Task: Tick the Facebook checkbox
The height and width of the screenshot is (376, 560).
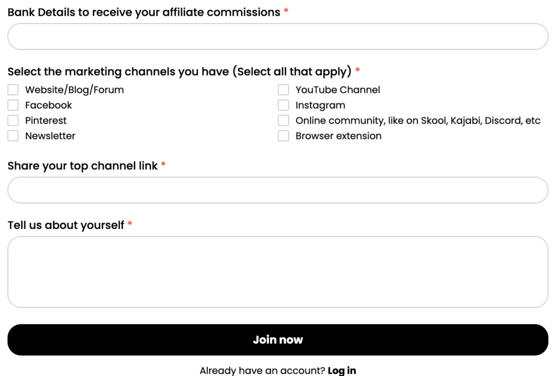Action: 13,105
